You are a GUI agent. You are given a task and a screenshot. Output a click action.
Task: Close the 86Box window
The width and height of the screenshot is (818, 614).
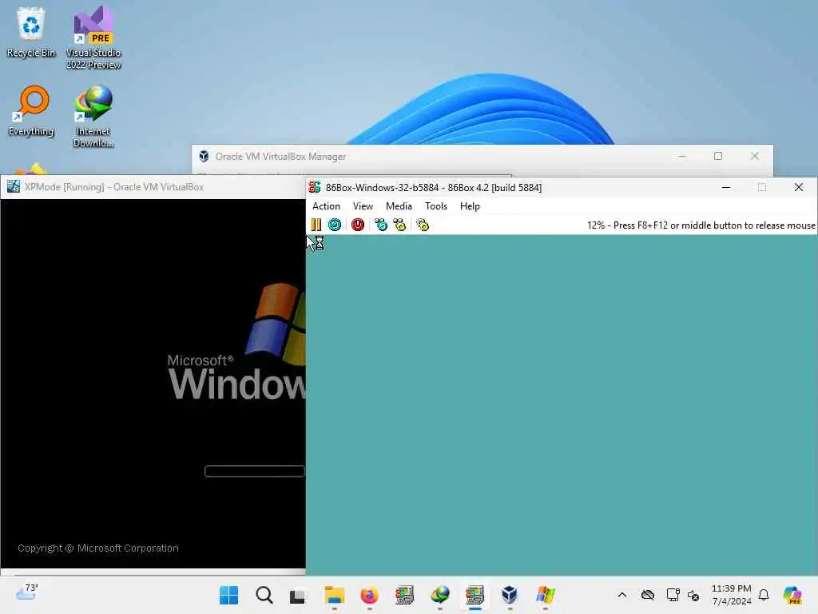point(798,187)
